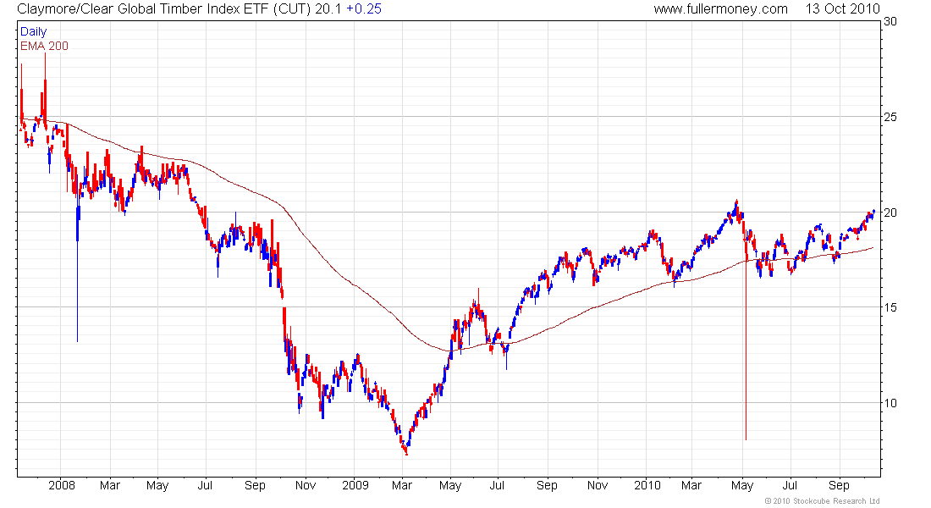Click the x-axis label '2008'
The image size is (931, 508).
coord(62,485)
